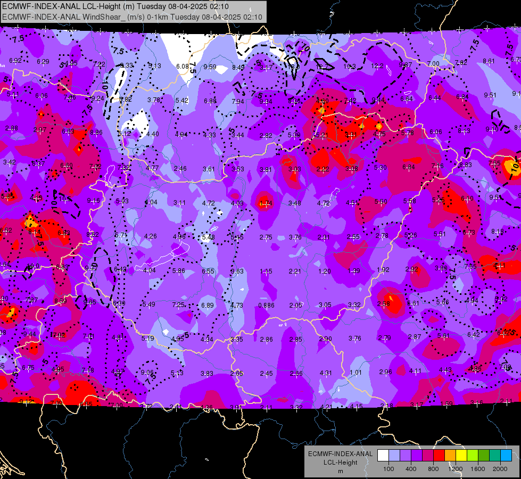Click the grid value '6.89'

208,305
